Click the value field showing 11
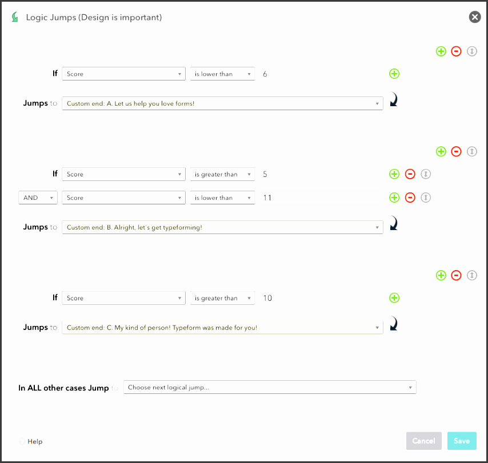This screenshot has height=463, width=488. 321,198
